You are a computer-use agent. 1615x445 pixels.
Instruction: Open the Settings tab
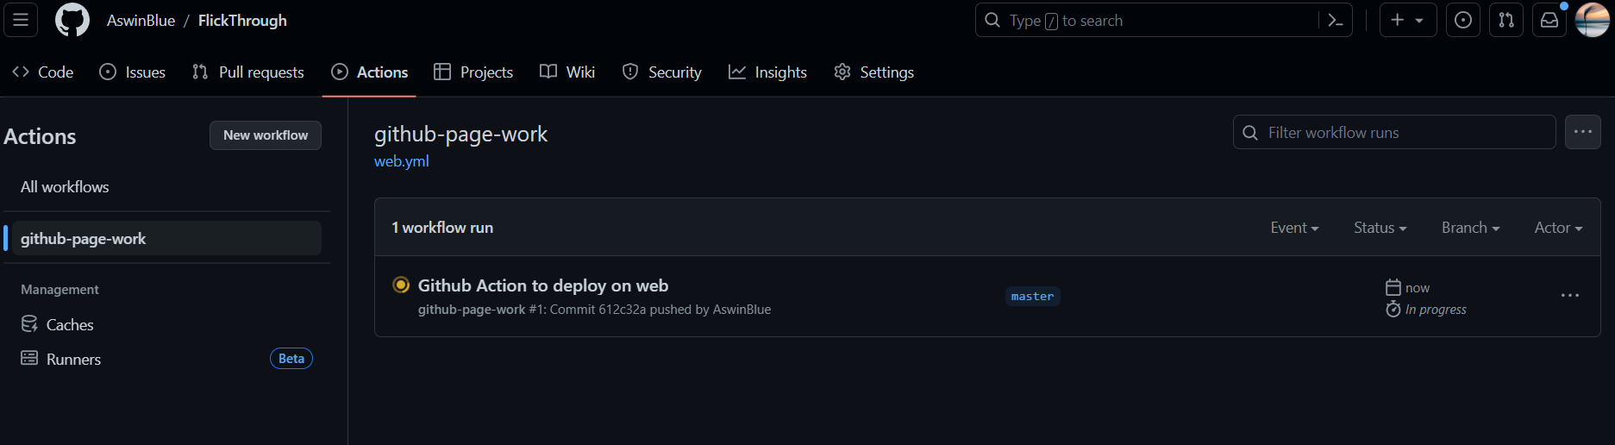[x=874, y=72]
